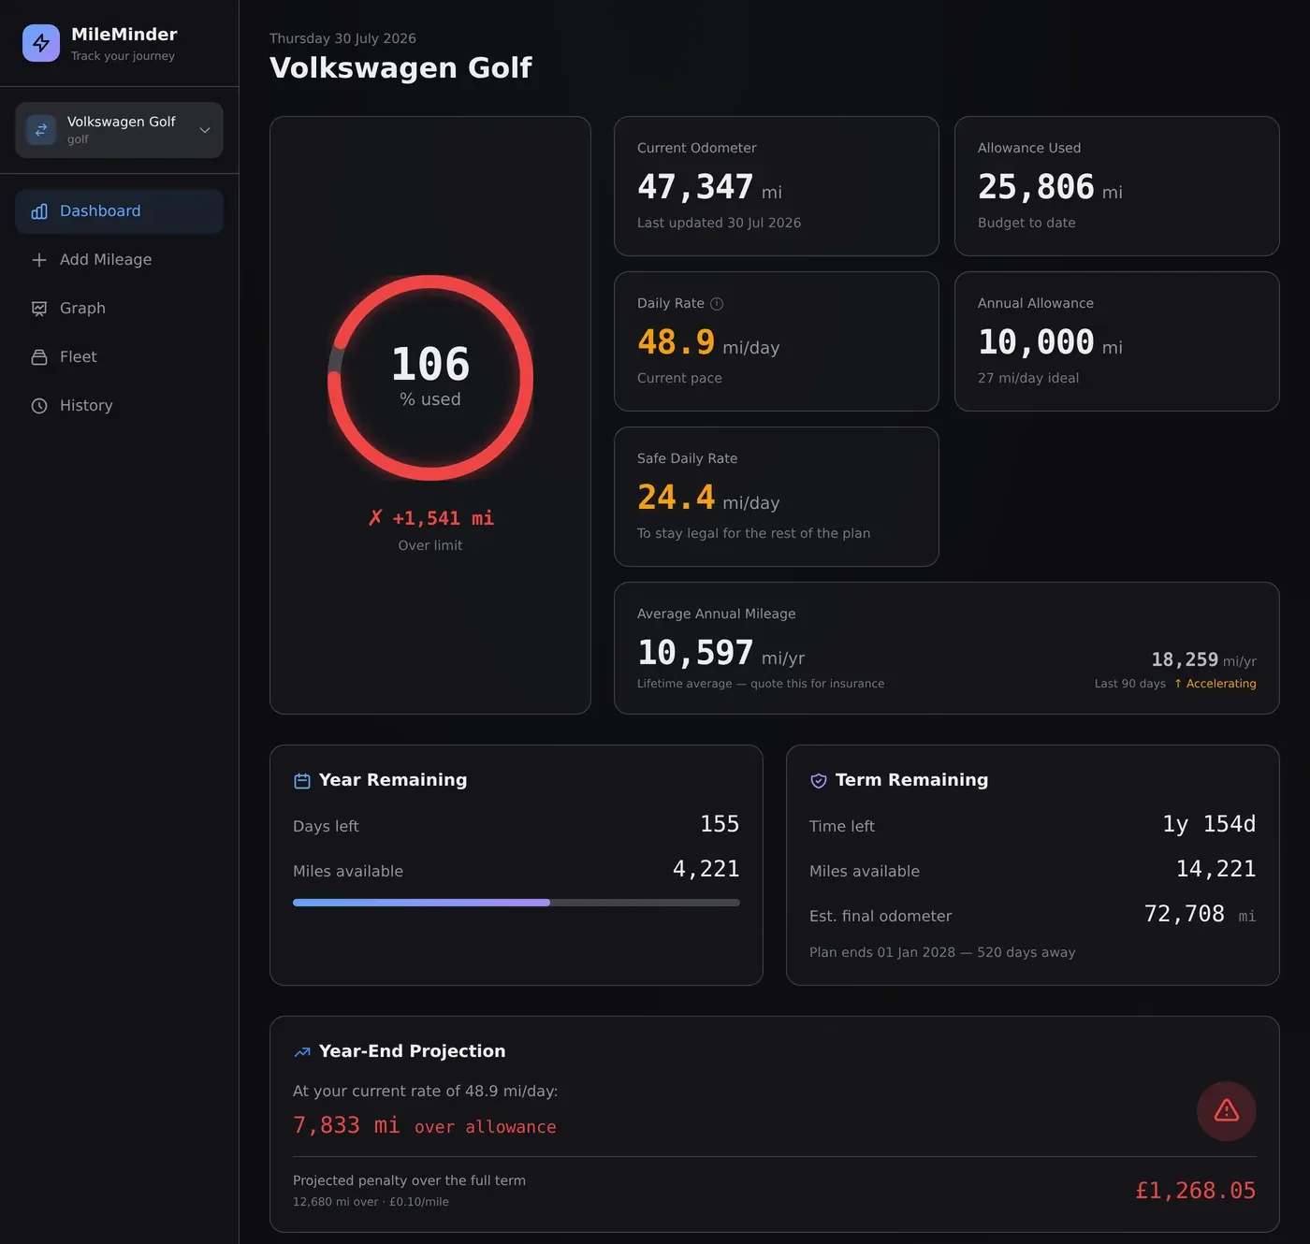Screen dimensions: 1310x1244
Task: Open the Dashboard menu item
Action: 119,211
